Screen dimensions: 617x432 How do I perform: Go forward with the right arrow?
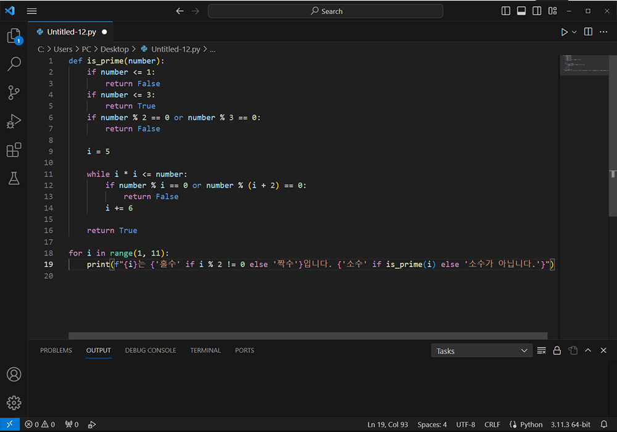coord(196,11)
